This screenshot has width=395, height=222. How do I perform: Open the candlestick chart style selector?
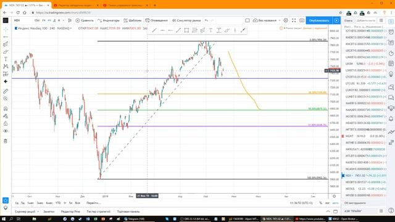tap(70, 20)
